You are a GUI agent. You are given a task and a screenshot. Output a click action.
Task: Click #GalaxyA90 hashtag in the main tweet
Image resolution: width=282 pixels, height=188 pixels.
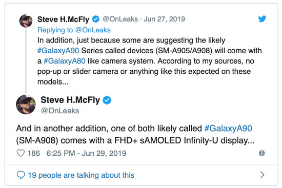pos(228,129)
